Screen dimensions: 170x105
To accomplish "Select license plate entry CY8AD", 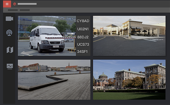I will tap(83, 21).
